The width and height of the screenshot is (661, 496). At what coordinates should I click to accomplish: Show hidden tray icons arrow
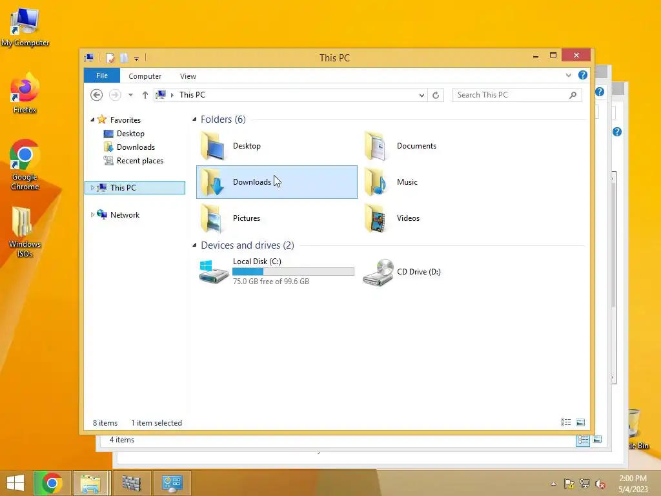(553, 484)
